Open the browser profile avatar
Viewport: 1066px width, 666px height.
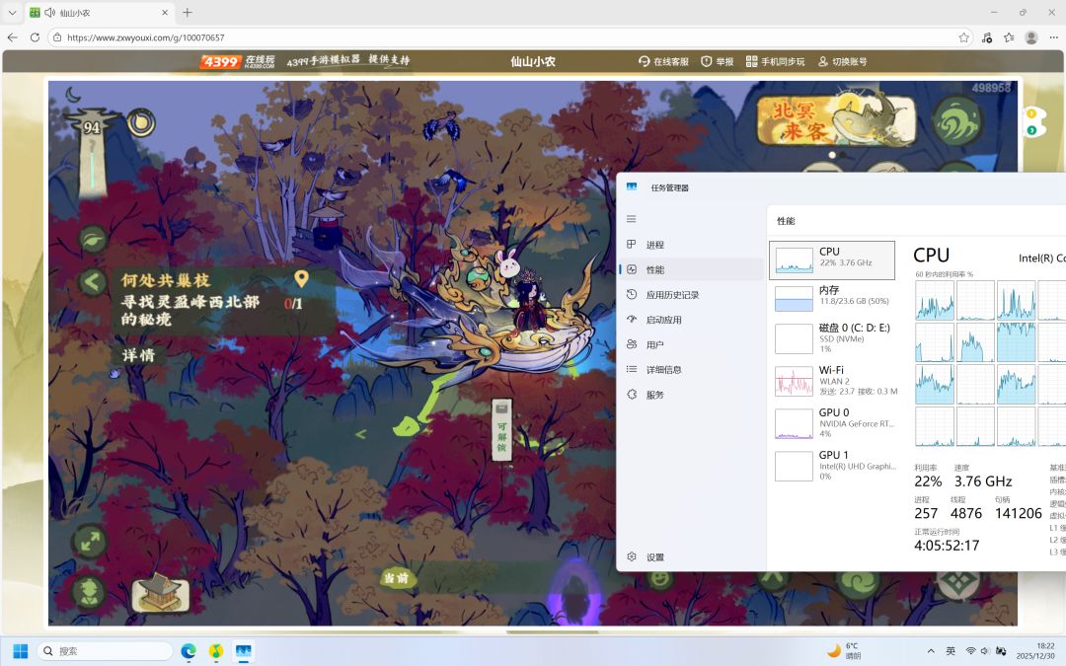pyautogui.click(x=1031, y=37)
